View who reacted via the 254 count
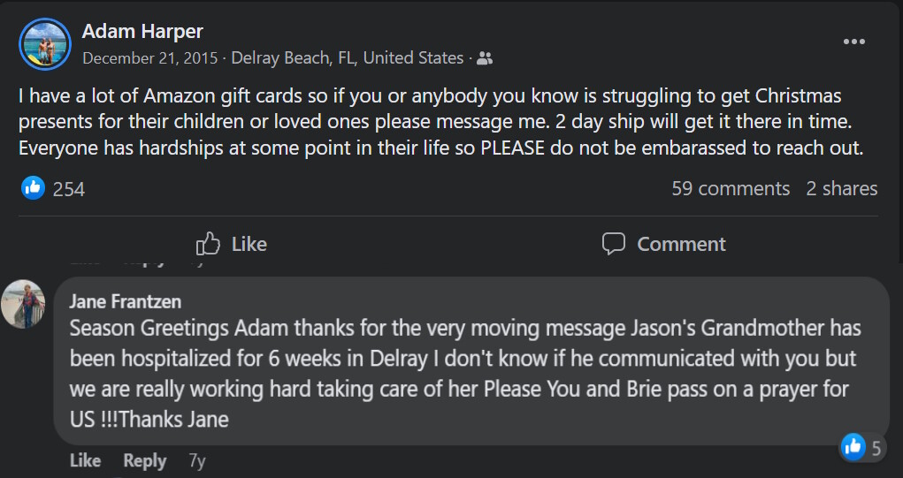The image size is (903, 478). [x=69, y=188]
